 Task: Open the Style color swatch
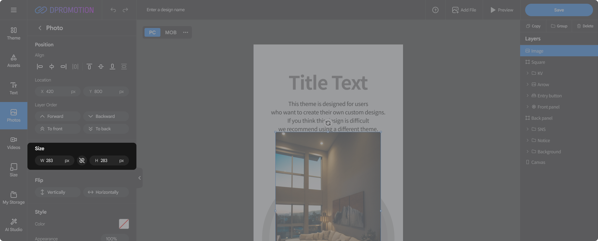pos(124,224)
